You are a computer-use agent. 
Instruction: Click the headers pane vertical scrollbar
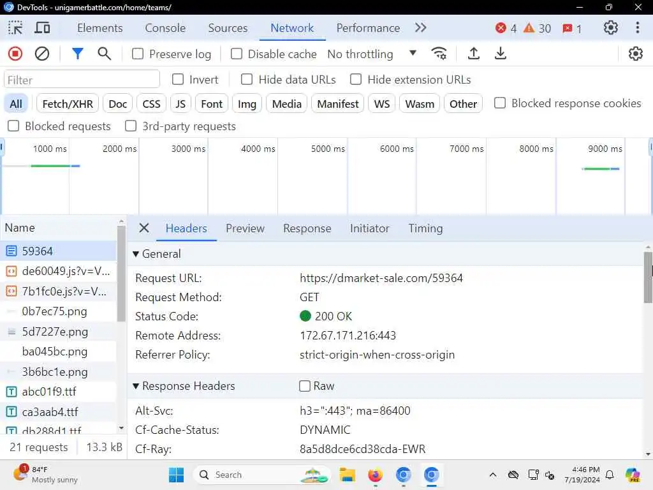[x=648, y=278]
